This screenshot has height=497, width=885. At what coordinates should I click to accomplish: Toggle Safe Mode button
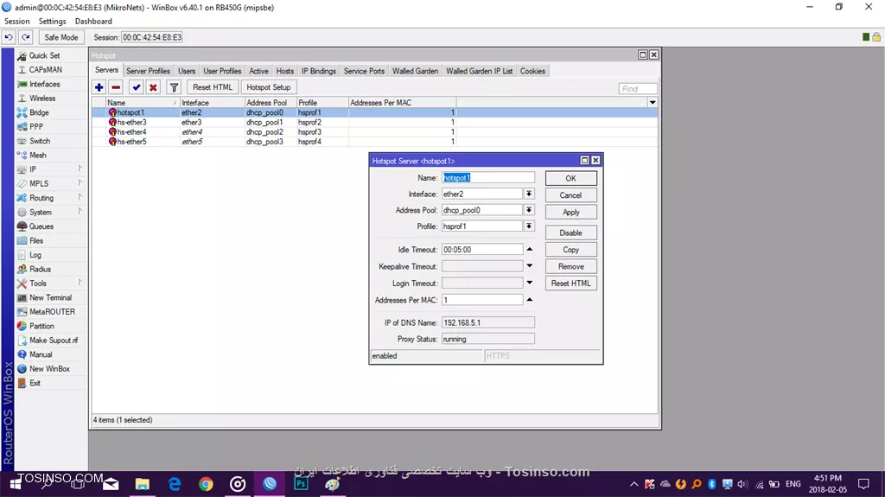tap(61, 37)
